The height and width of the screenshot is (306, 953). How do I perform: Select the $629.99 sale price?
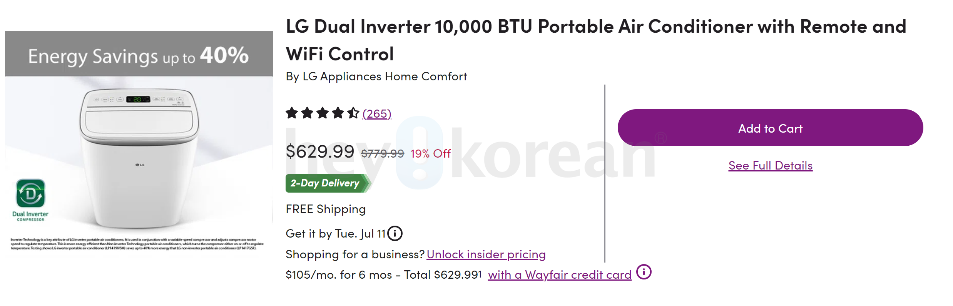(x=319, y=152)
